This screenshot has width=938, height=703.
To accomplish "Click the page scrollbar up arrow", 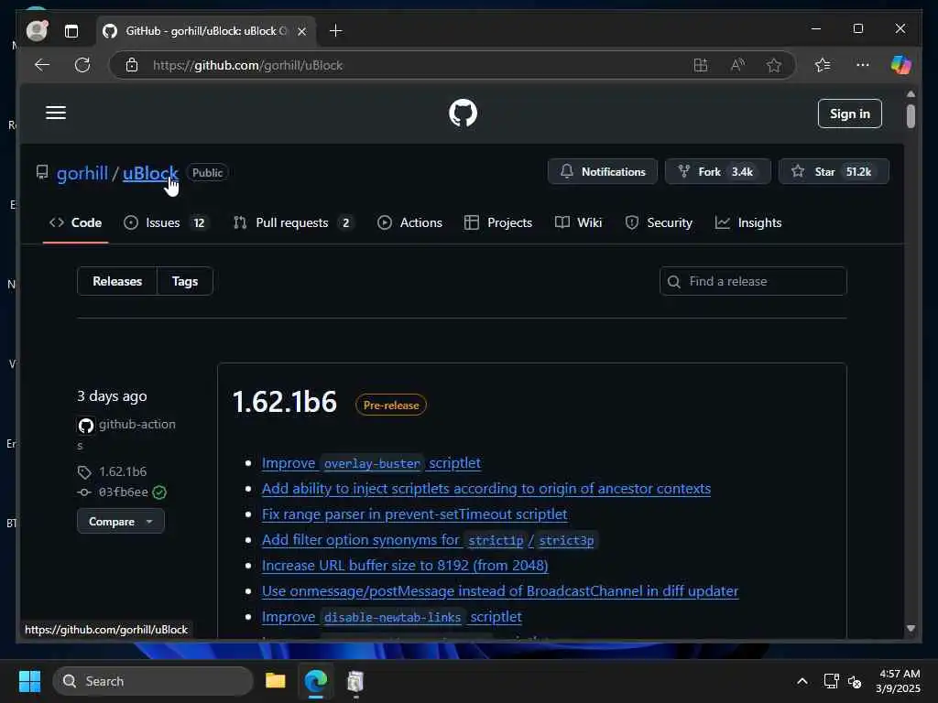I will tap(911, 94).
